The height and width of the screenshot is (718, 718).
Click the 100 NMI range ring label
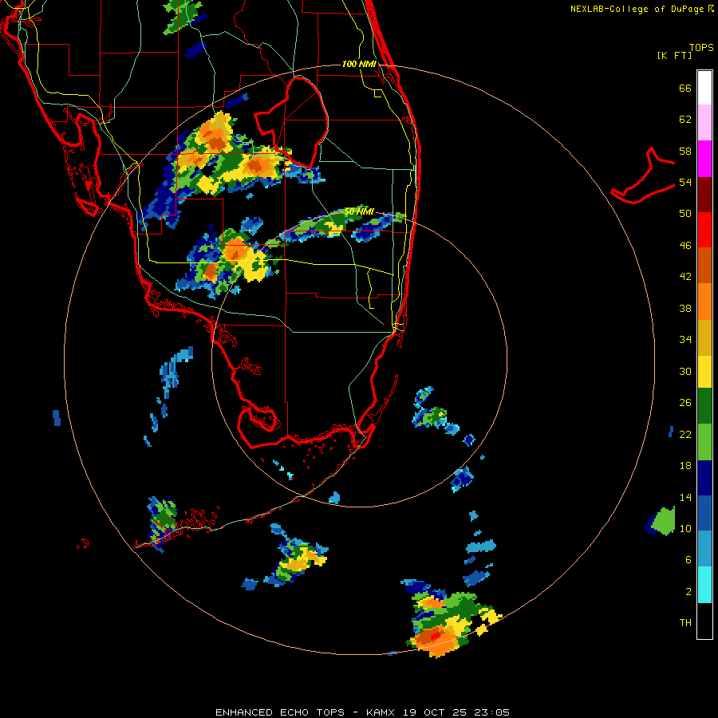(359, 64)
